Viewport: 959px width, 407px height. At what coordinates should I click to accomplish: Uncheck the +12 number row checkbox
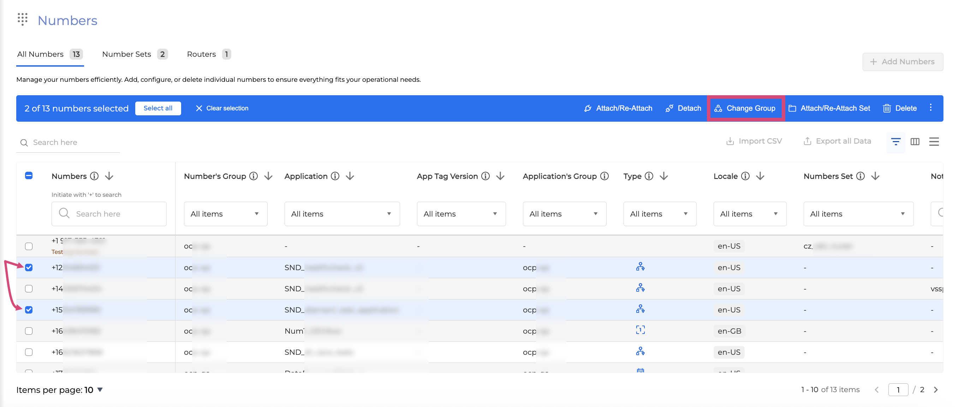tap(29, 268)
